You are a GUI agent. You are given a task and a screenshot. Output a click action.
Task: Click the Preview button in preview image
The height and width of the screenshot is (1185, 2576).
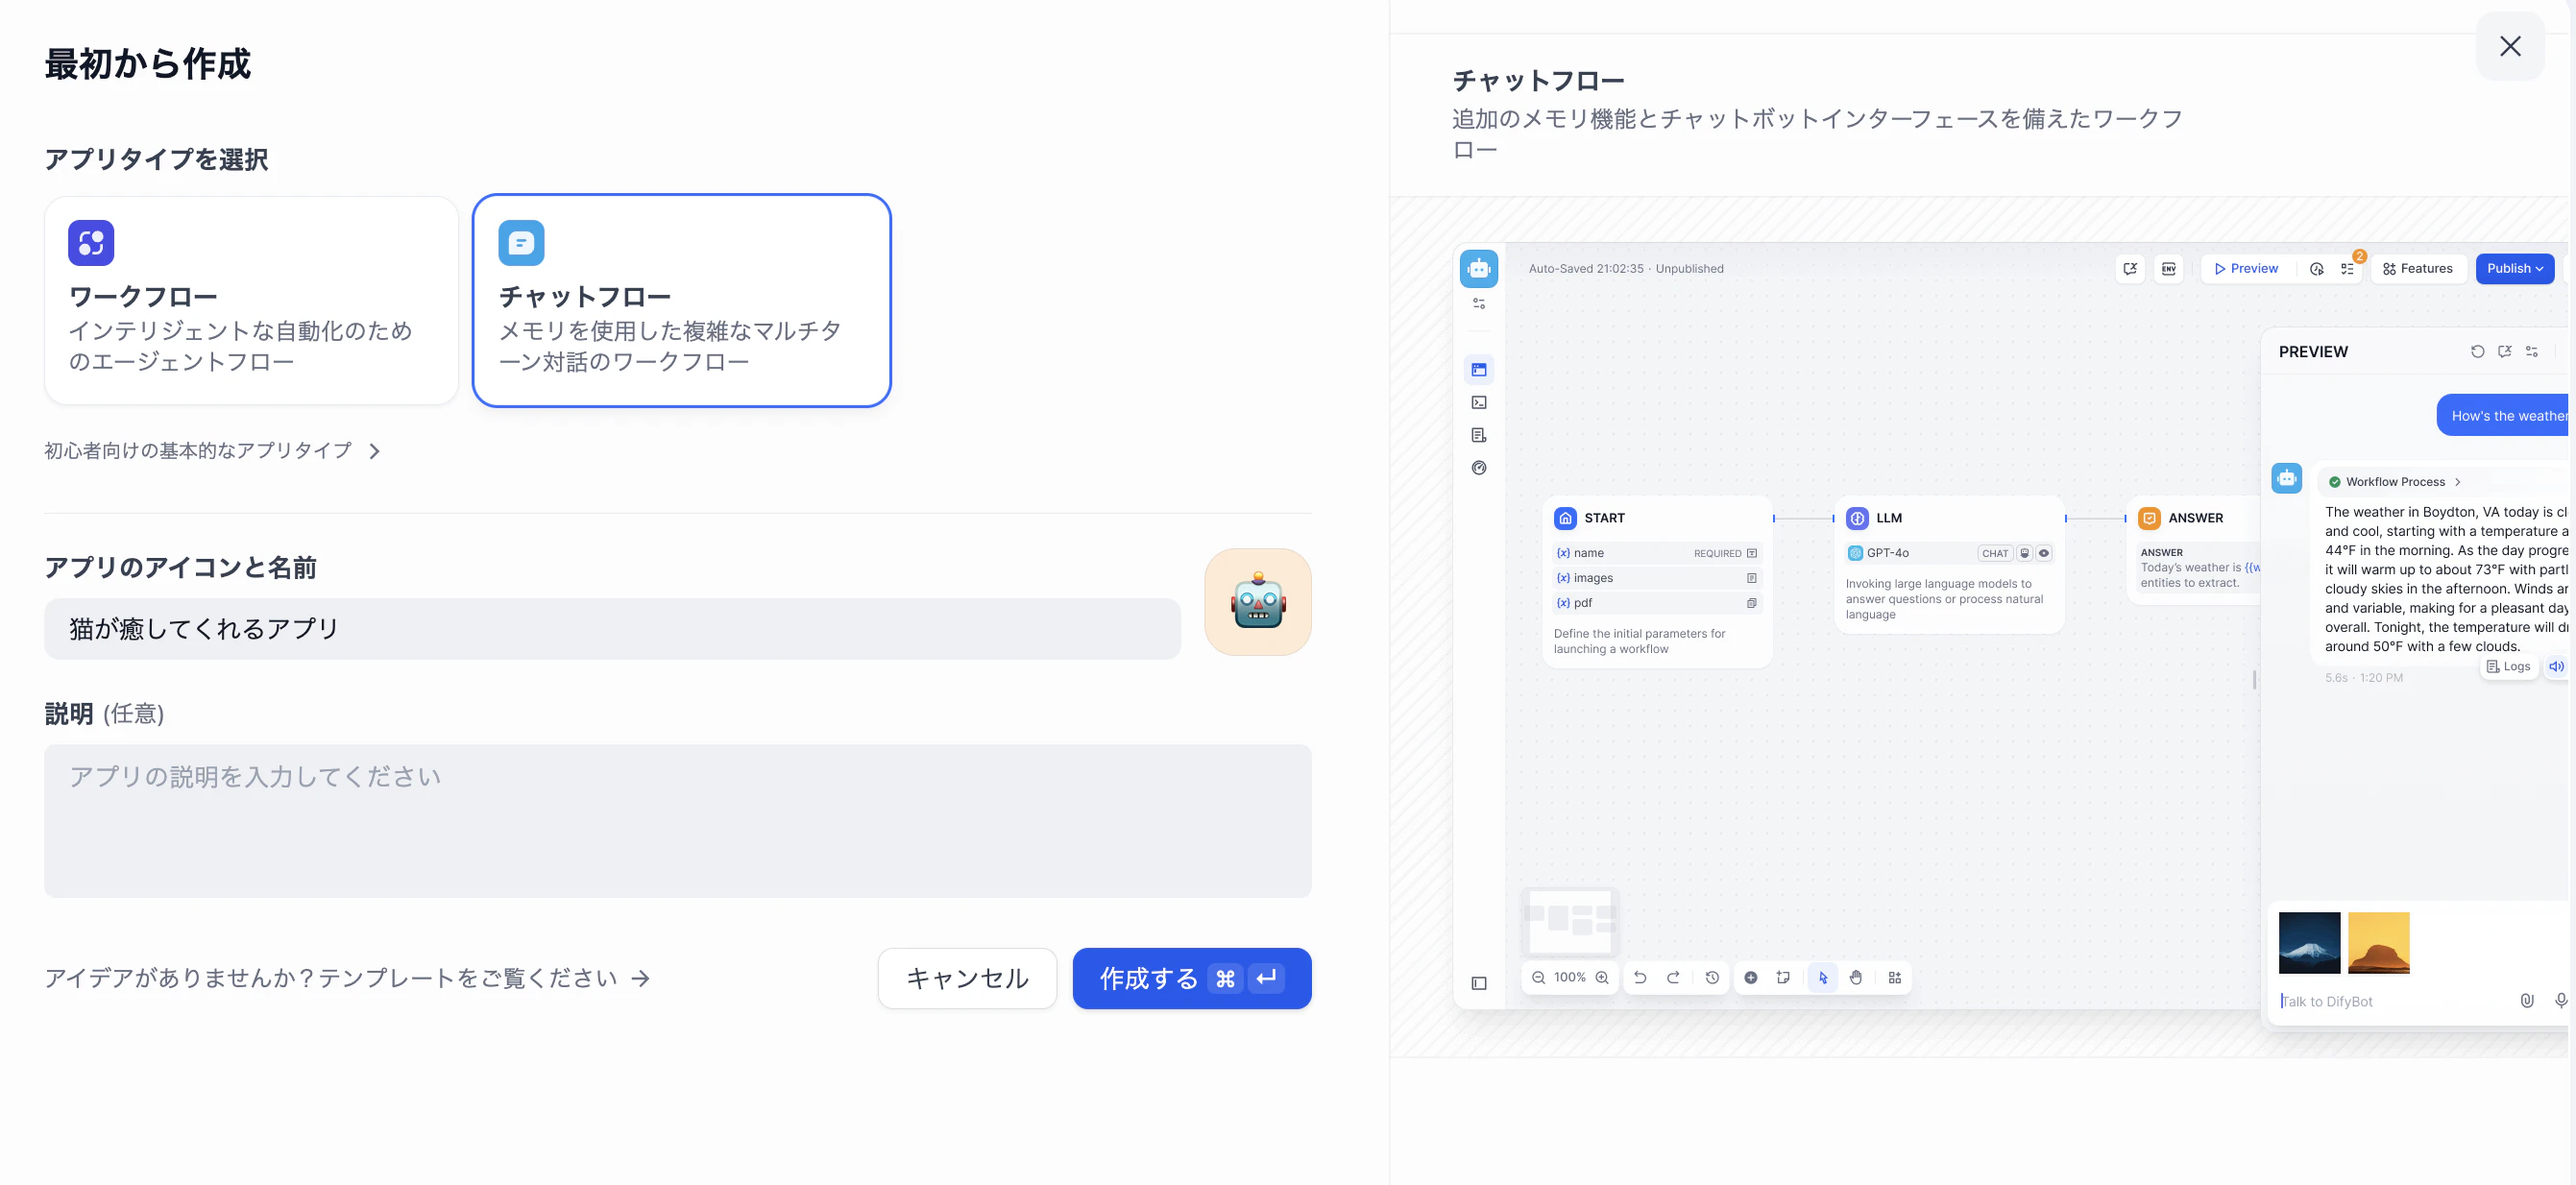[x=2246, y=268]
